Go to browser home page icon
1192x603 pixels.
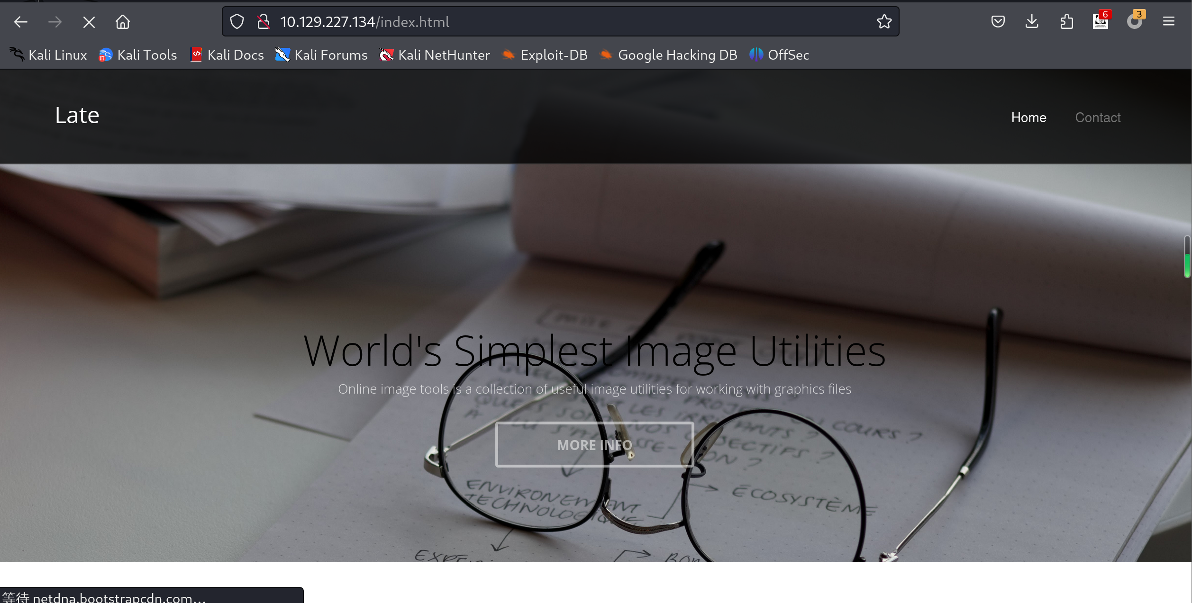[x=123, y=22]
